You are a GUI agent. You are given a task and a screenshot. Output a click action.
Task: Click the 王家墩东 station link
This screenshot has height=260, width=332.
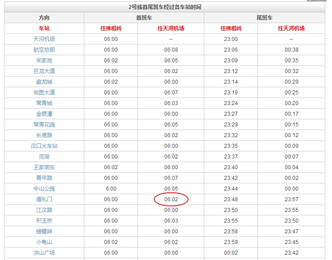(44, 167)
